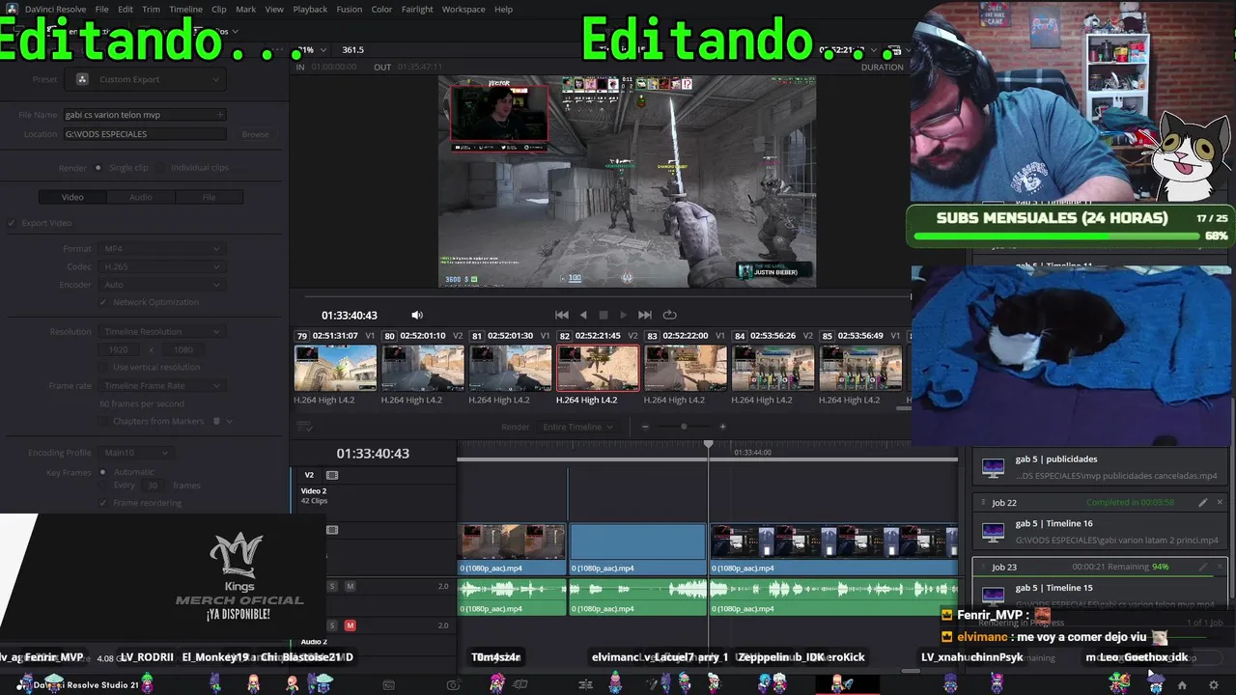Image resolution: width=1236 pixels, height=695 pixels.
Task: Click the File Name input field
Action: [144, 114]
